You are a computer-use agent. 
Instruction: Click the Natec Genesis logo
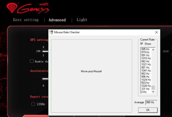(x=28, y=8)
